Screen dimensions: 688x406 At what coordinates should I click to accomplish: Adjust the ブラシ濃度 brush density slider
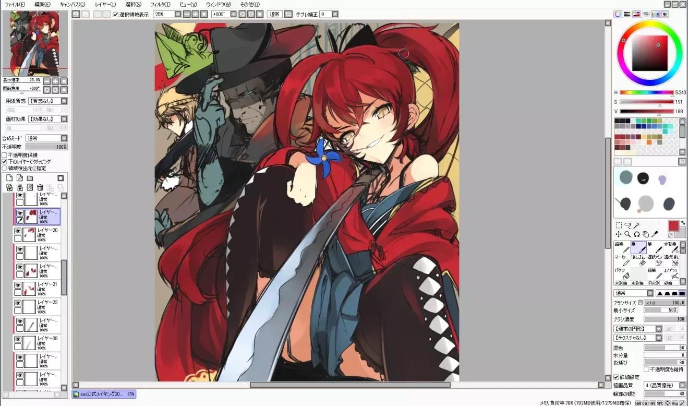(x=665, y=319)
